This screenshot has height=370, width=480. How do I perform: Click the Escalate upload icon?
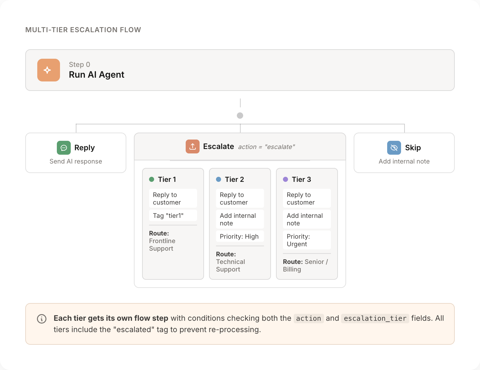coord(192,146)
